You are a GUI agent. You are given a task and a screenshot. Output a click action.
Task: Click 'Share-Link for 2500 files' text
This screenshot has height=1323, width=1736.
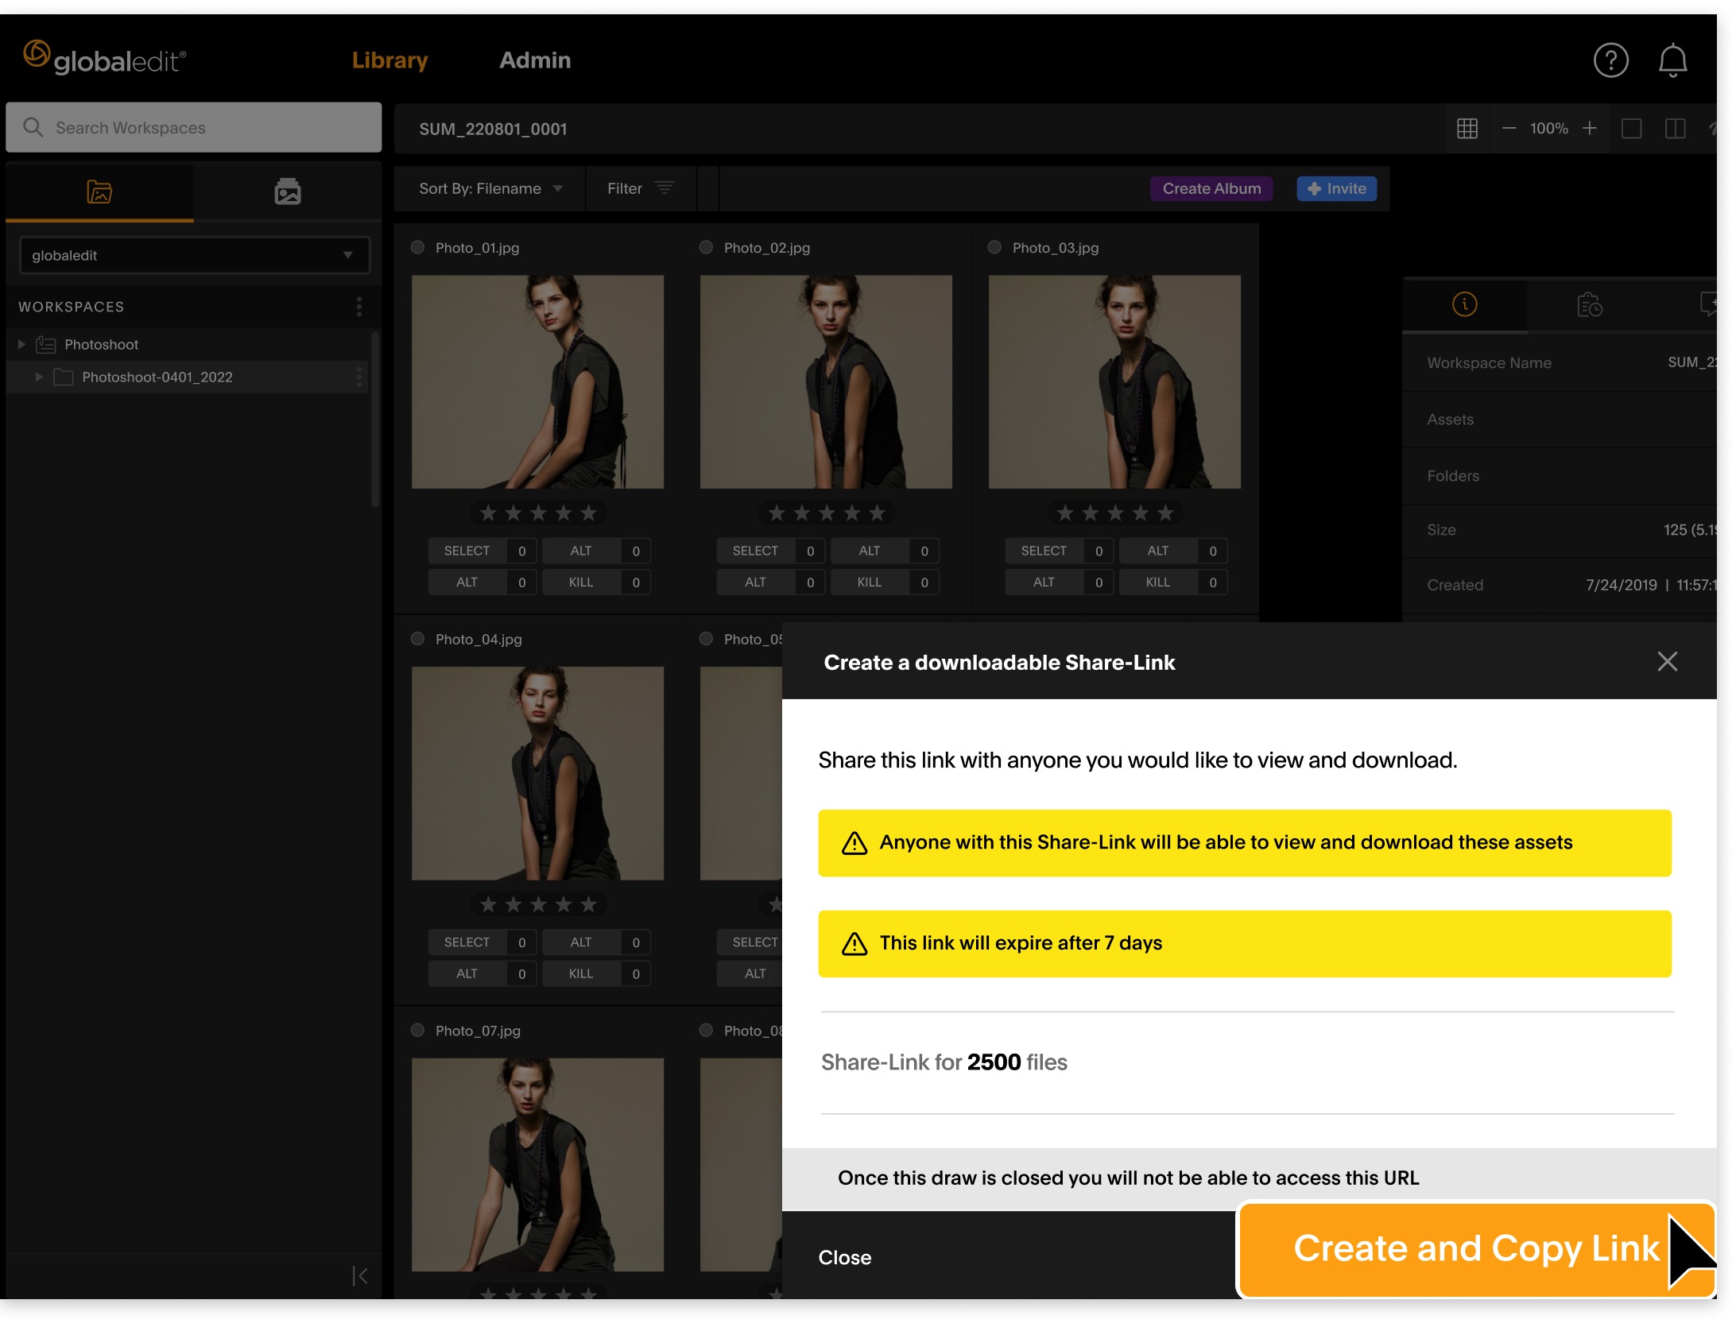pos(944,1062)
